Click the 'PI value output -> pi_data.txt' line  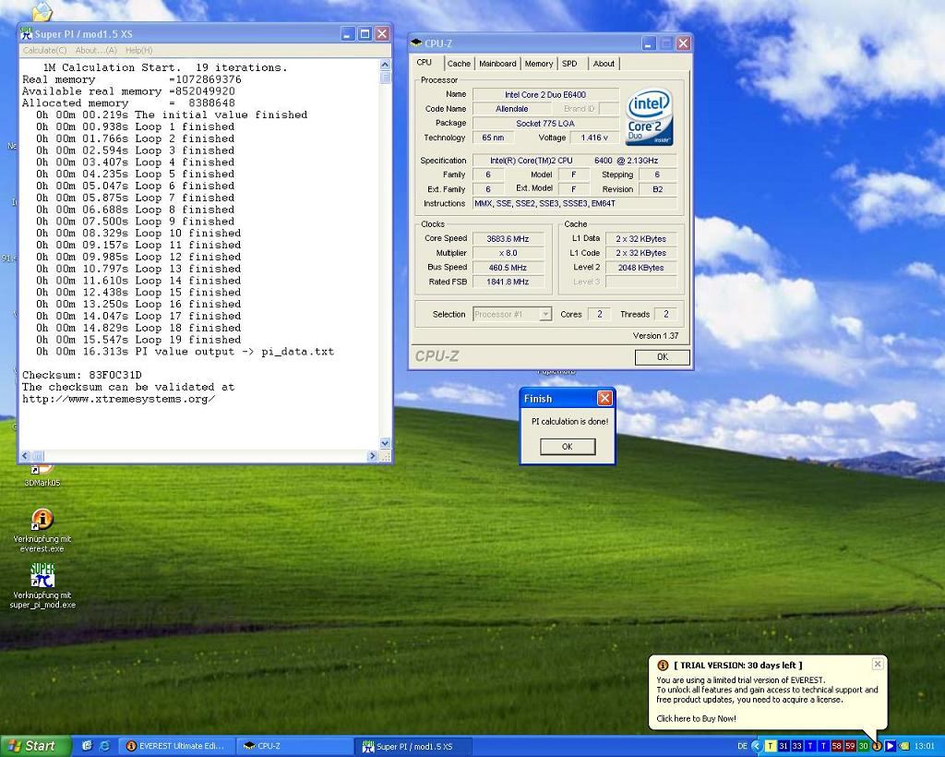coord(185,352)
